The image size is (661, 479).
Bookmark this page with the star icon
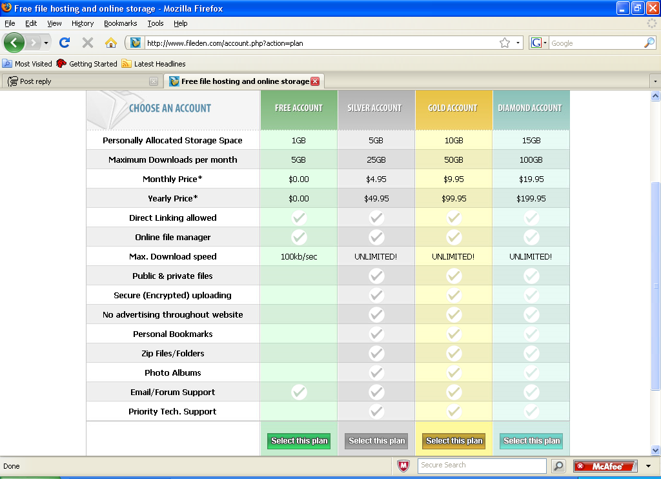tap(505, 43)
